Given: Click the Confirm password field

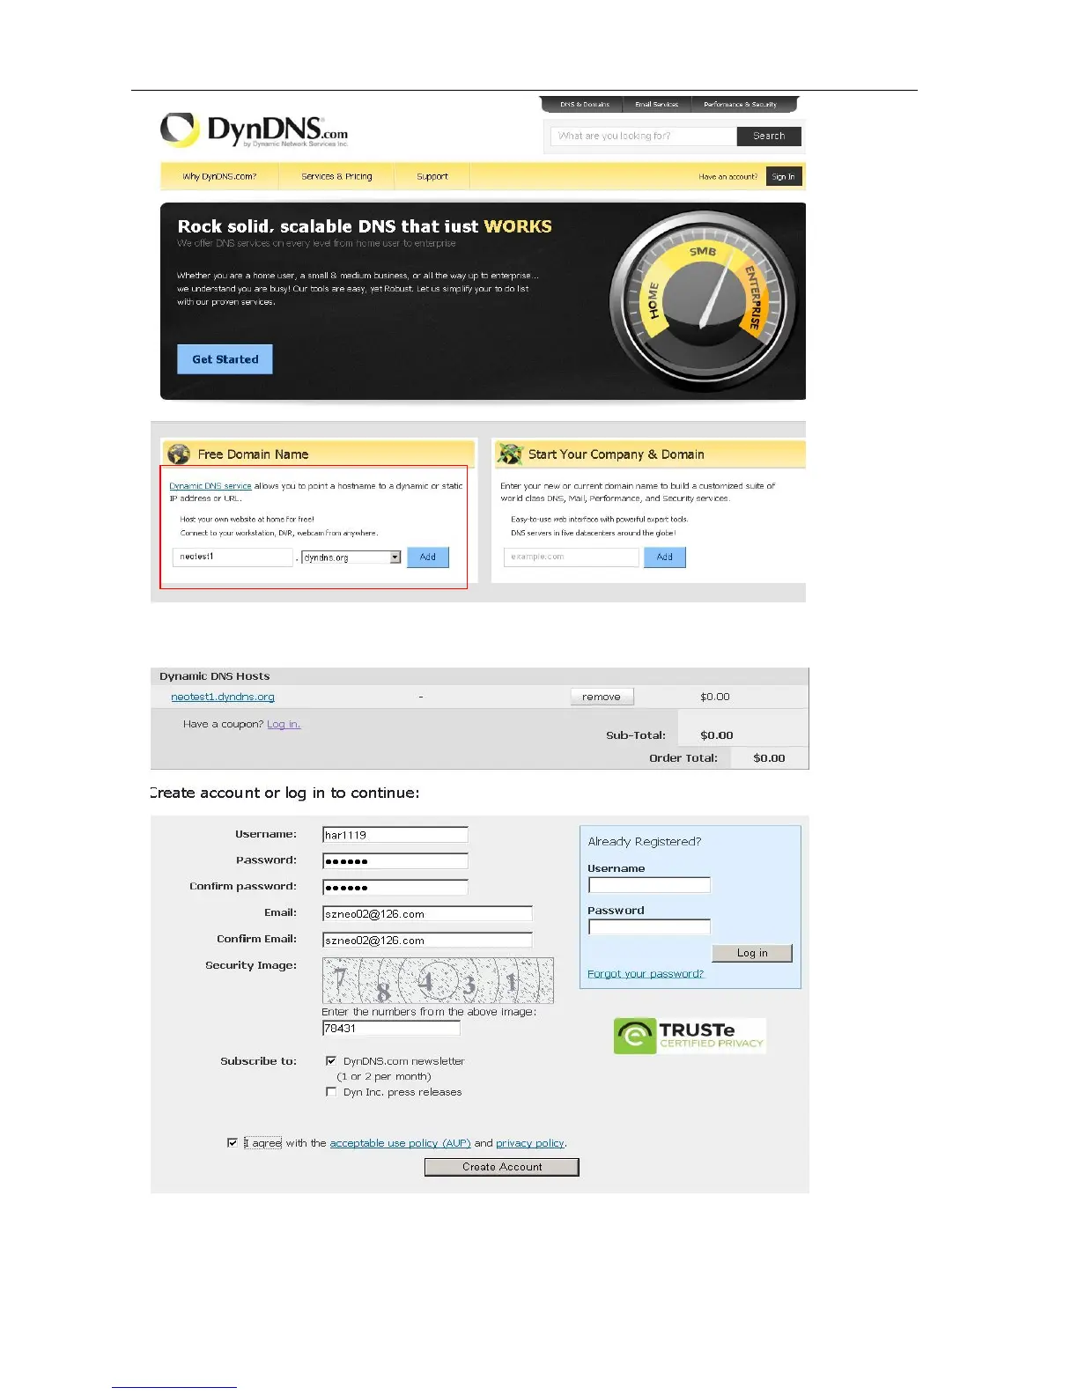Looking at the screenshot, I should 395,888.
